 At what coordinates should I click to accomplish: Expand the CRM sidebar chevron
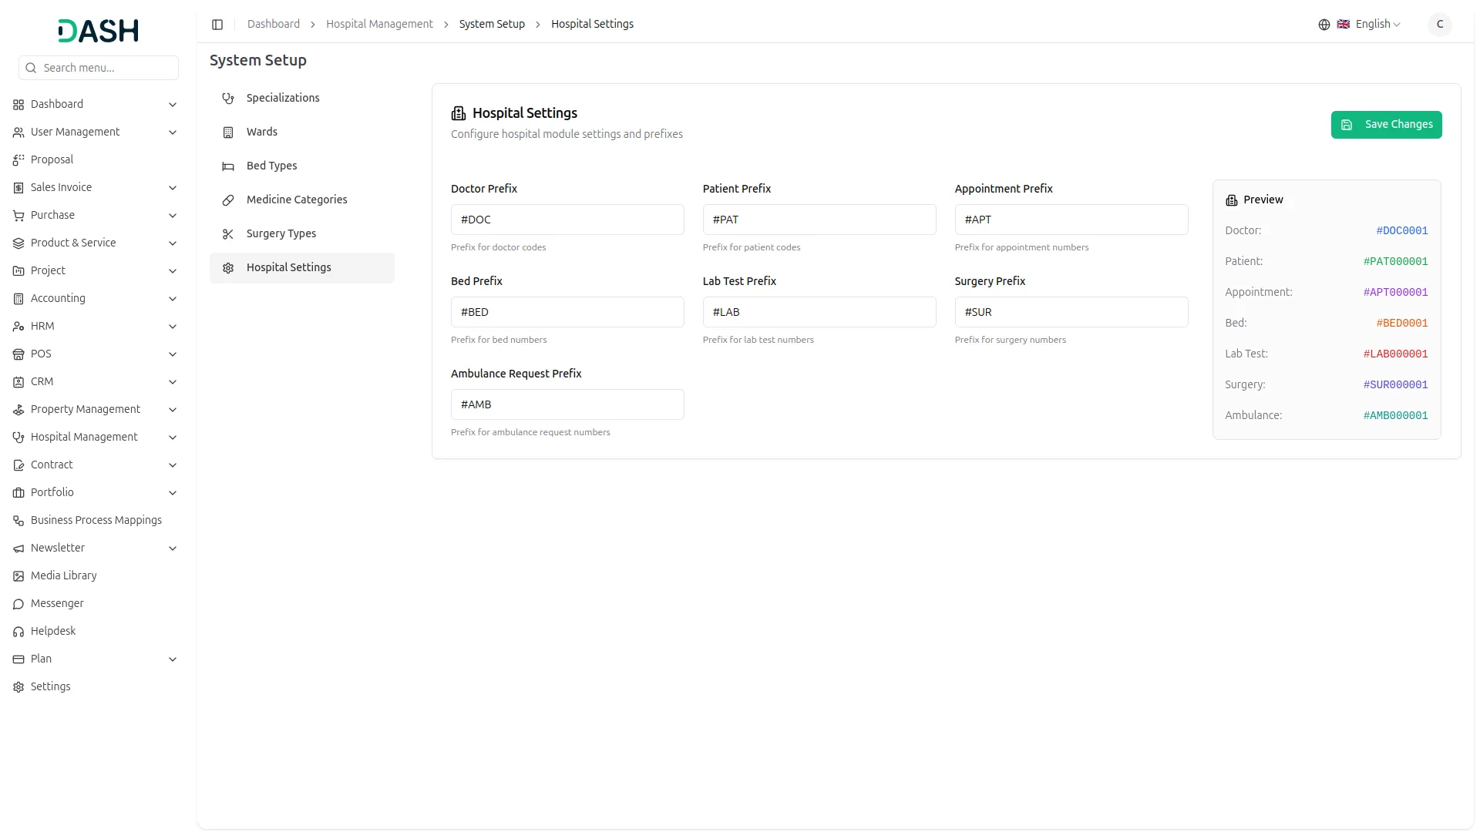point(173,382)
